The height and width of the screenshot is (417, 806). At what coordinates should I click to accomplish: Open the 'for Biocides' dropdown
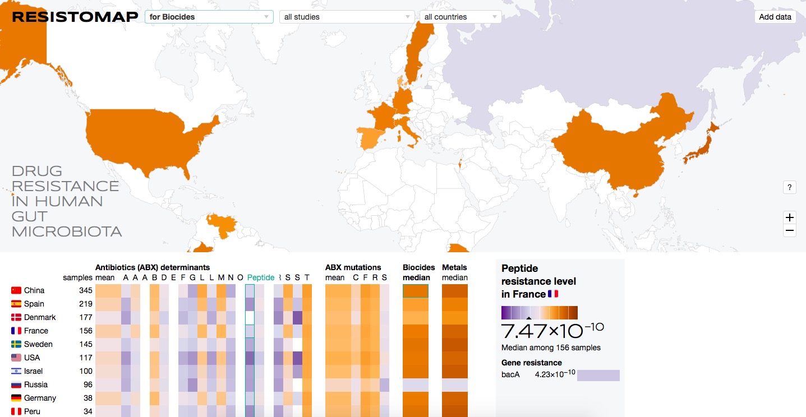(x=209, y=17)
